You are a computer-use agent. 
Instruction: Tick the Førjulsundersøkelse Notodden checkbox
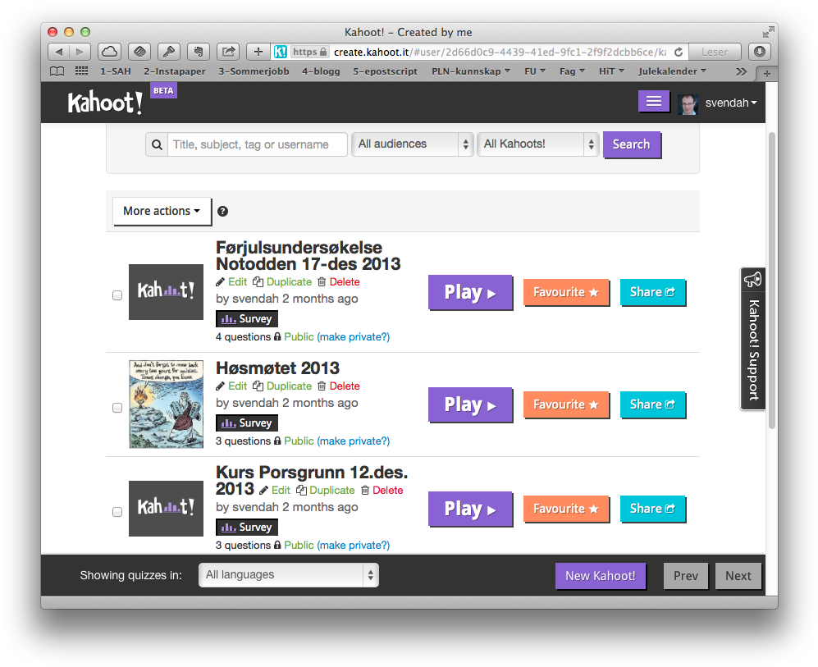(117, 295)
